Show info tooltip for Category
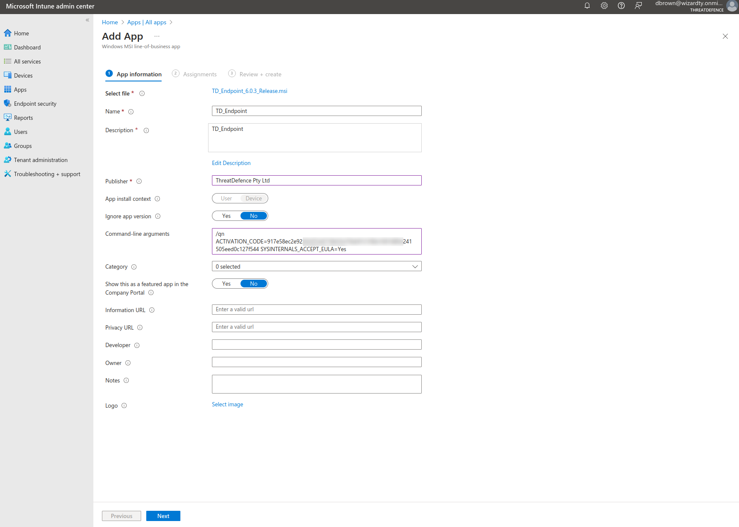 [134, 267]
